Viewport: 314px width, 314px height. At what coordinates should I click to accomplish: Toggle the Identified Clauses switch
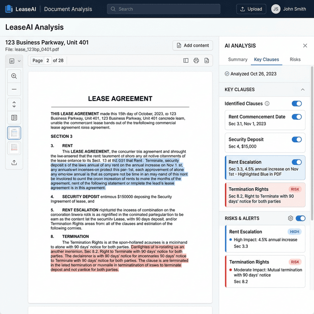[297, 104]
